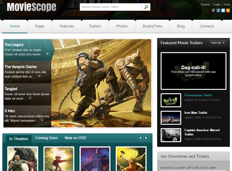The width and height of the screenshot is (232, 171).
Task: Select The Vampire Diaries slide title
Action: point(20,67)
